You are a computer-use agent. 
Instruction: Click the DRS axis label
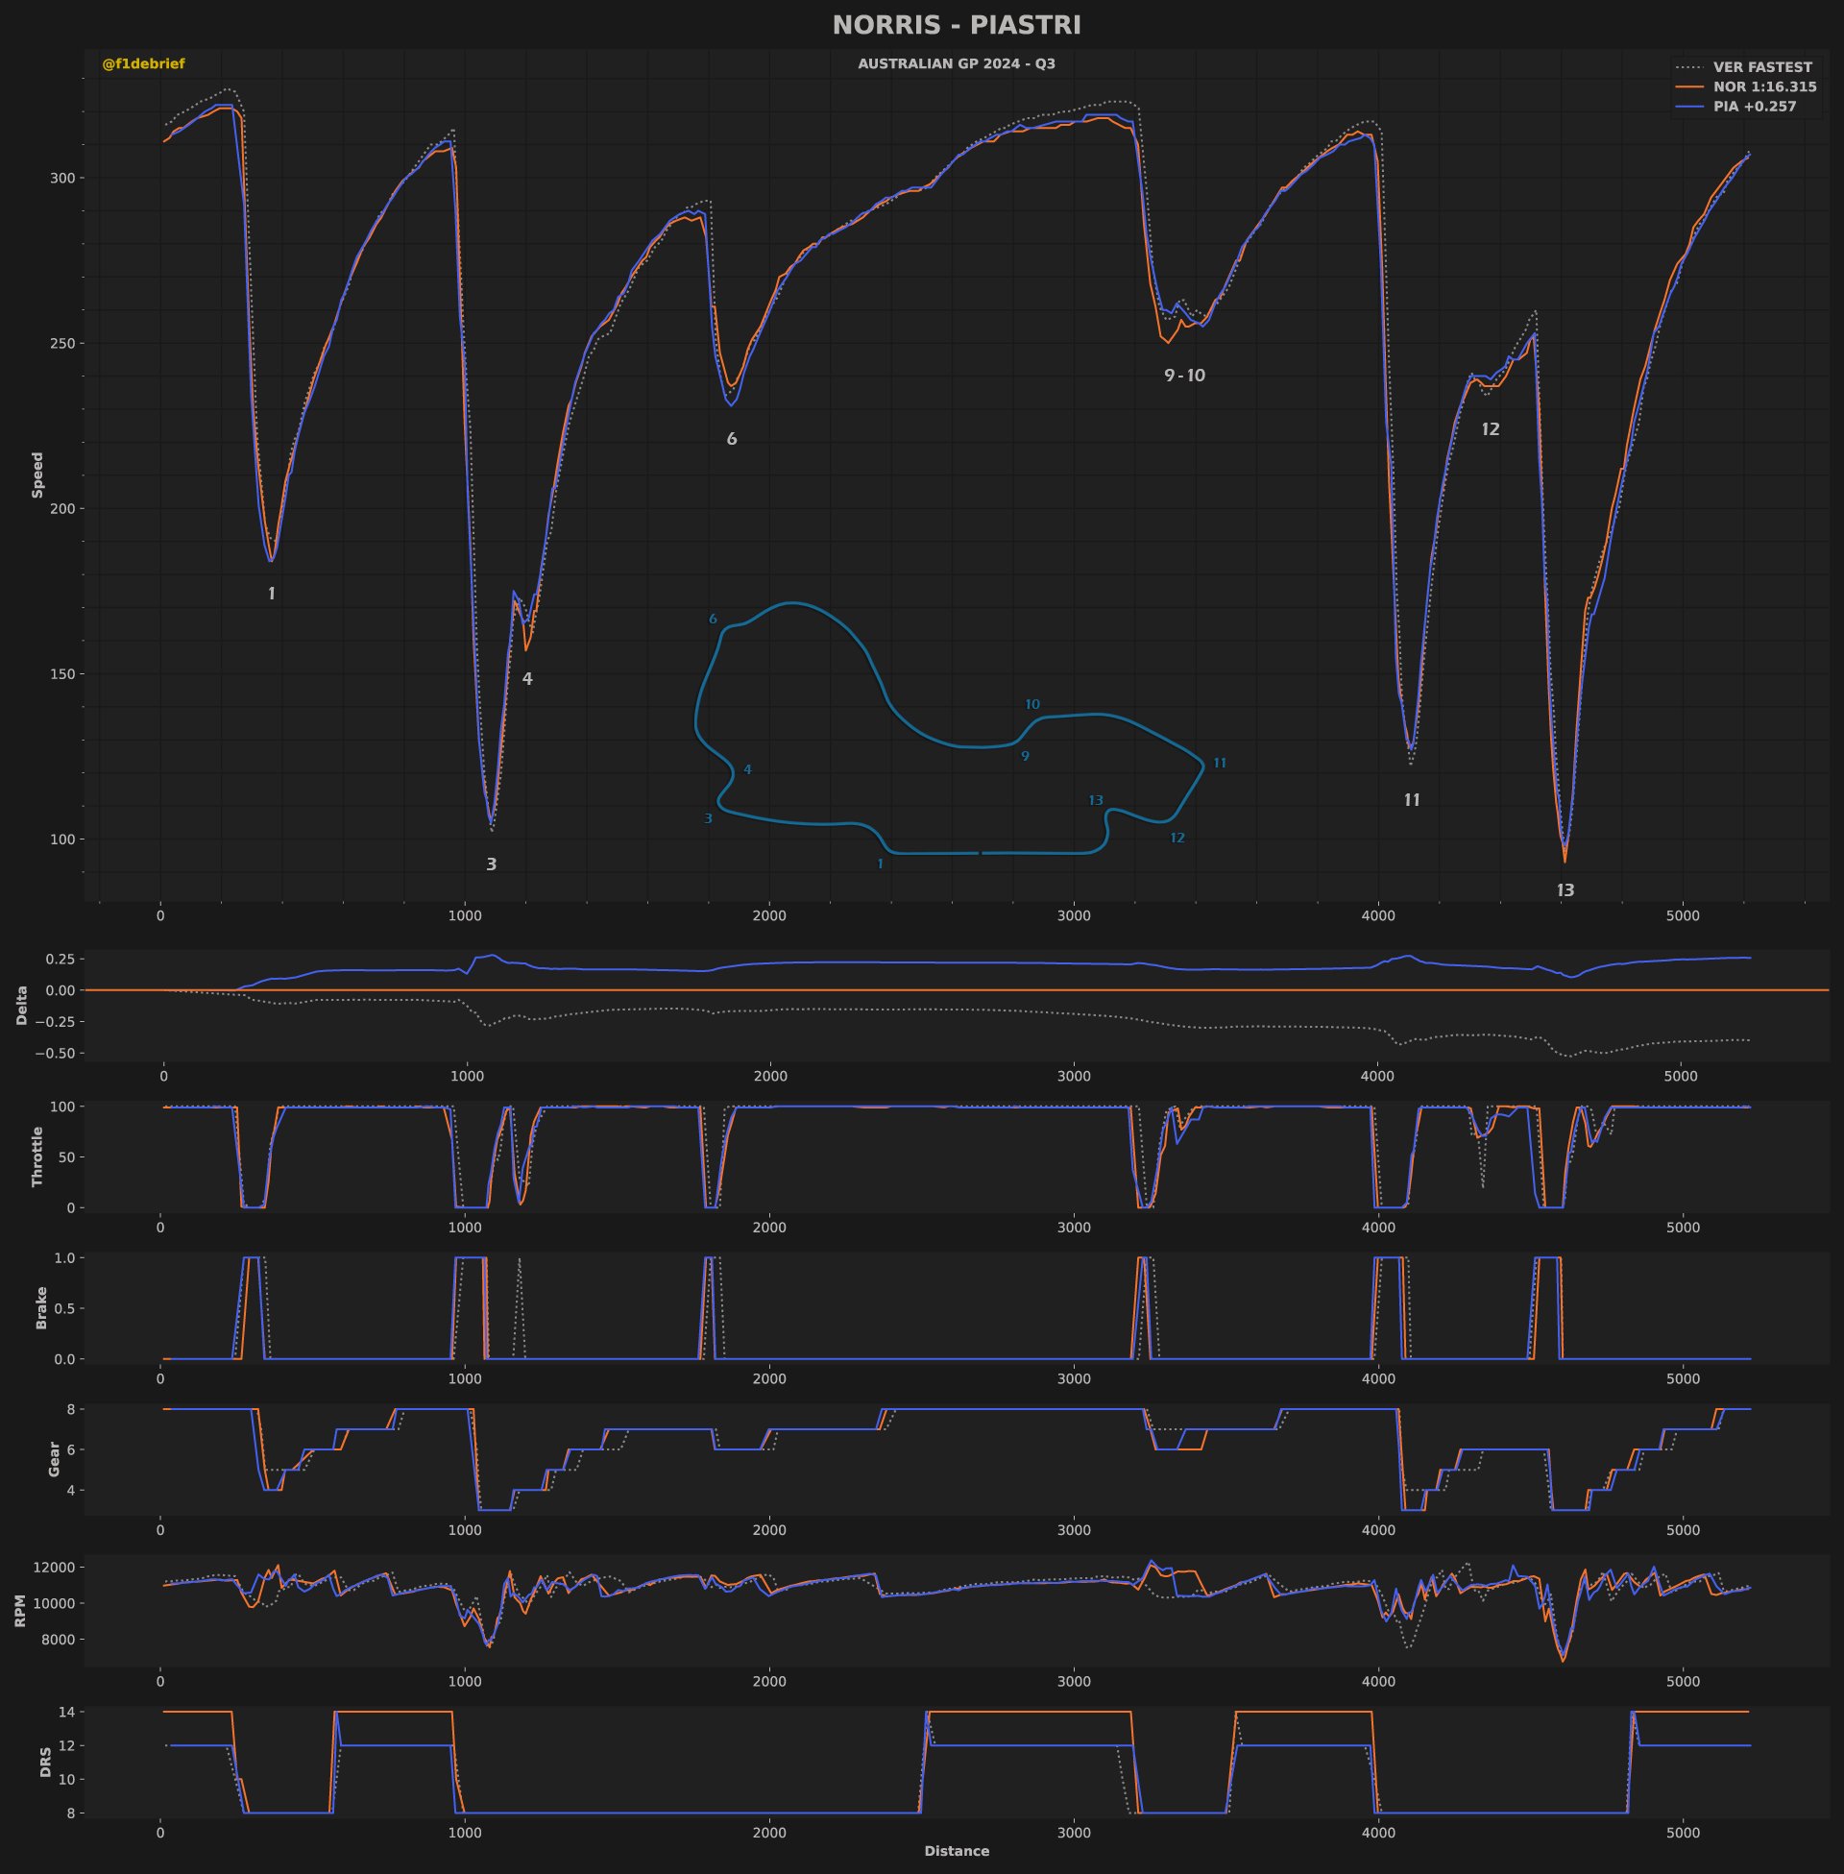(45, 1763)
